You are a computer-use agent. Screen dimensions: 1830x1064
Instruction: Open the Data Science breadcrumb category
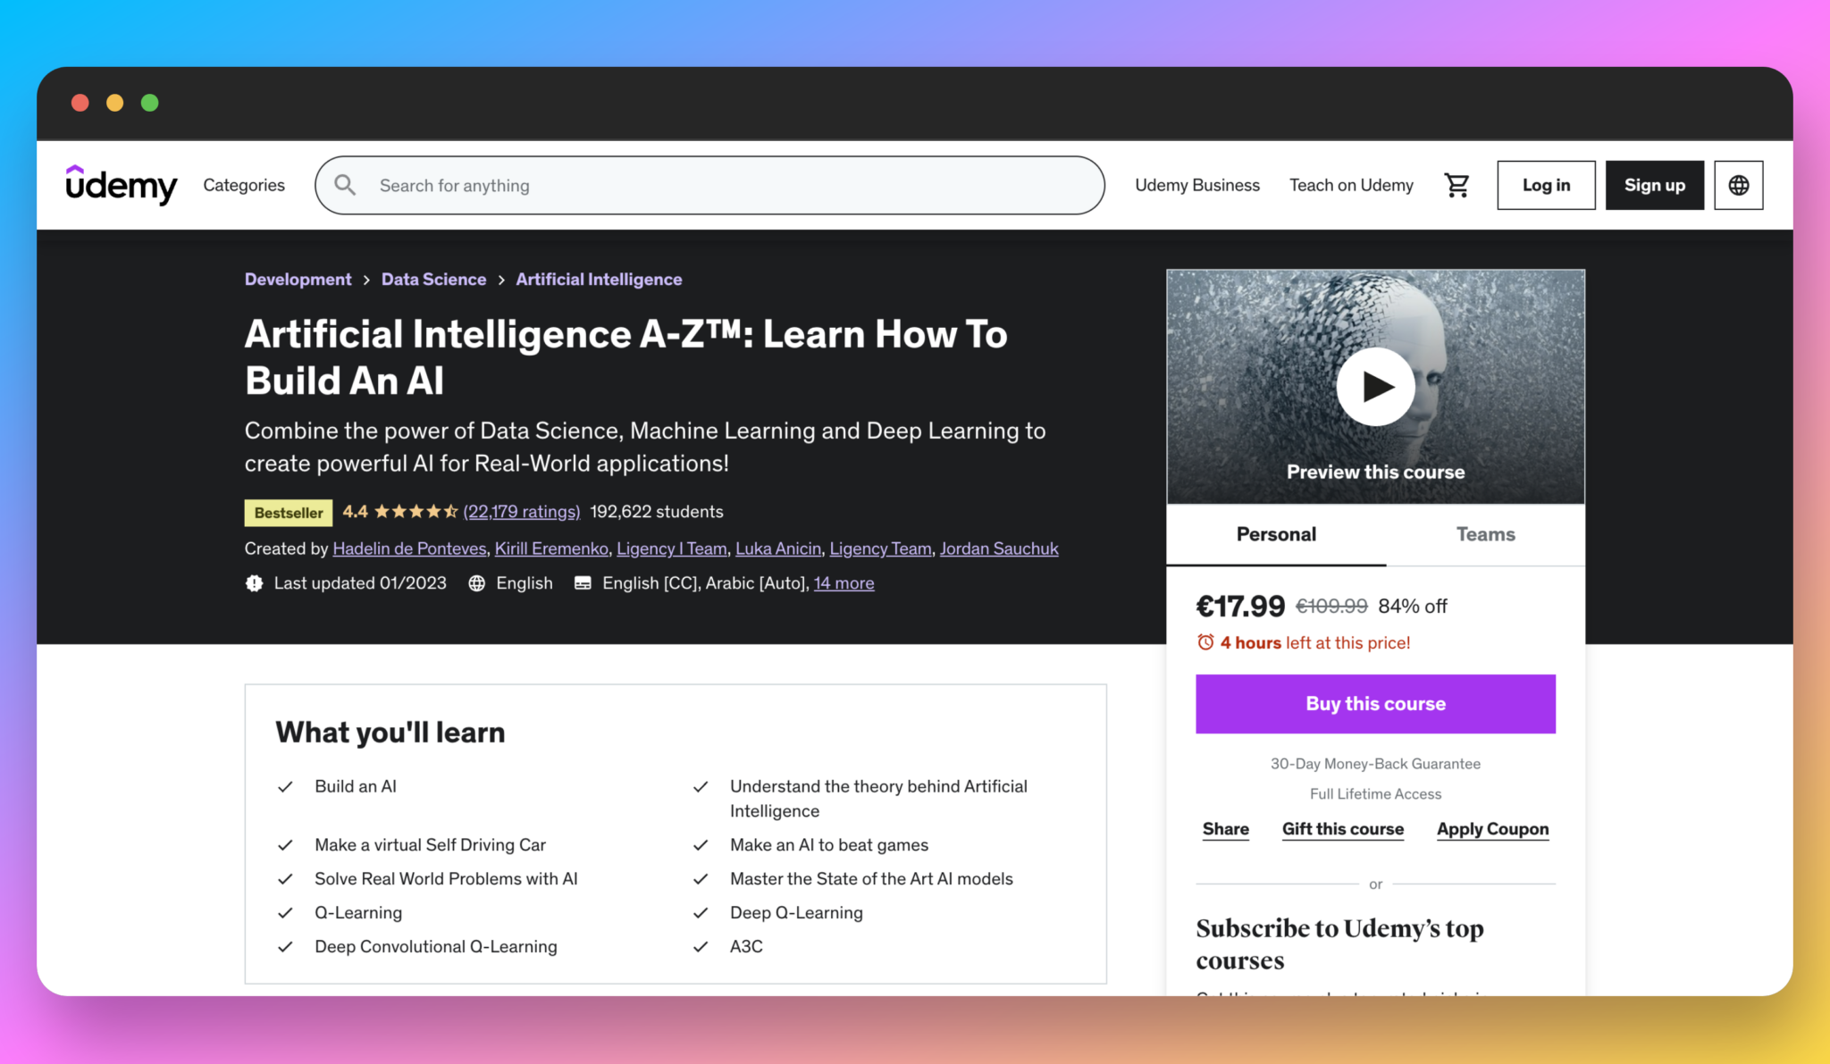[x=433, y=279]
